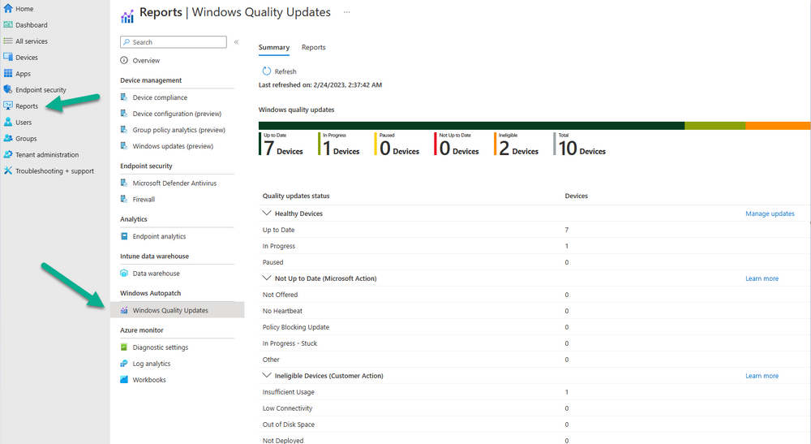Screen dimensions: 811x444
Task: Click Device compliance report icon
Action: pos(124,97)
